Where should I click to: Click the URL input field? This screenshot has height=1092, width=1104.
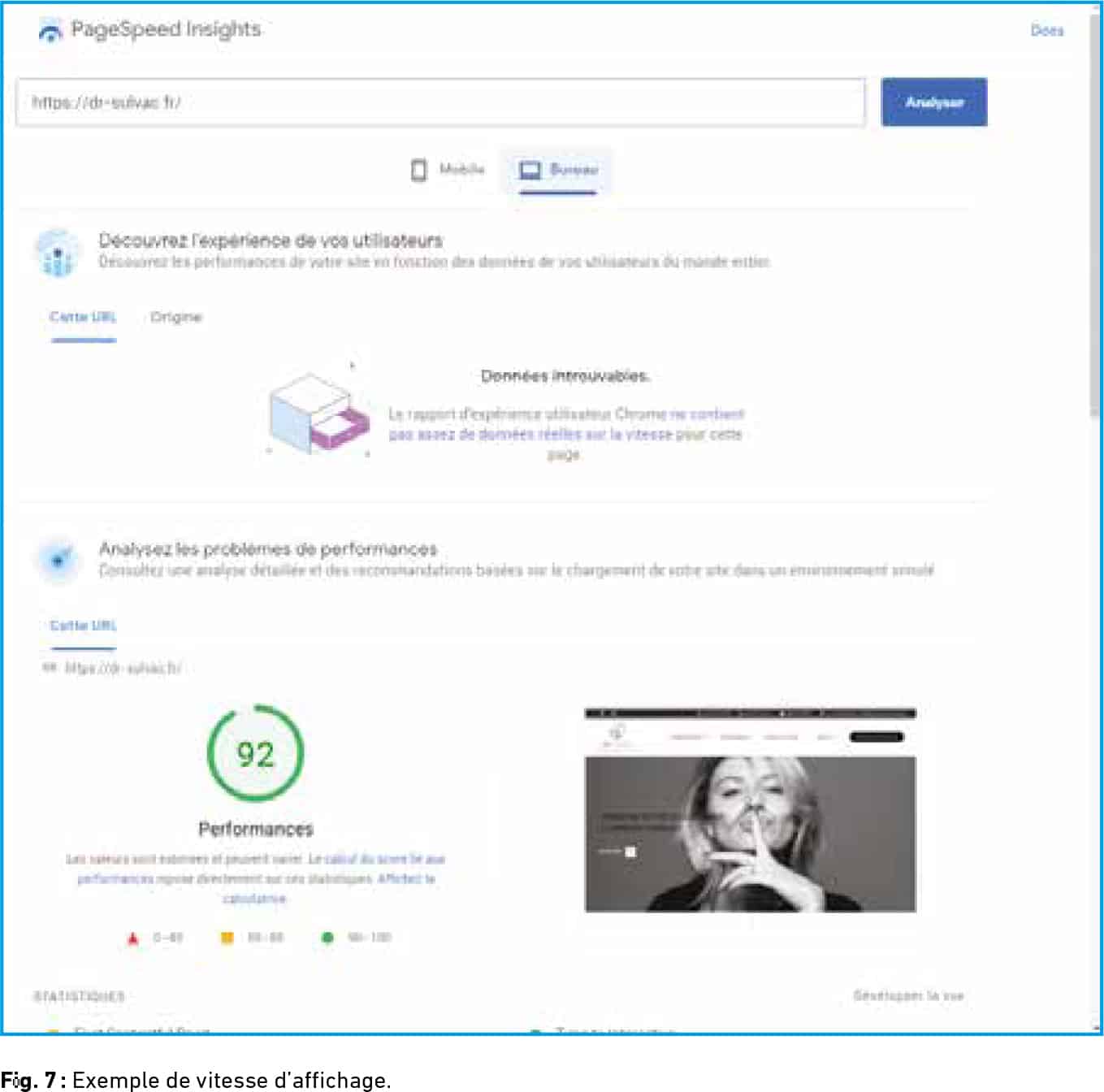440,102
